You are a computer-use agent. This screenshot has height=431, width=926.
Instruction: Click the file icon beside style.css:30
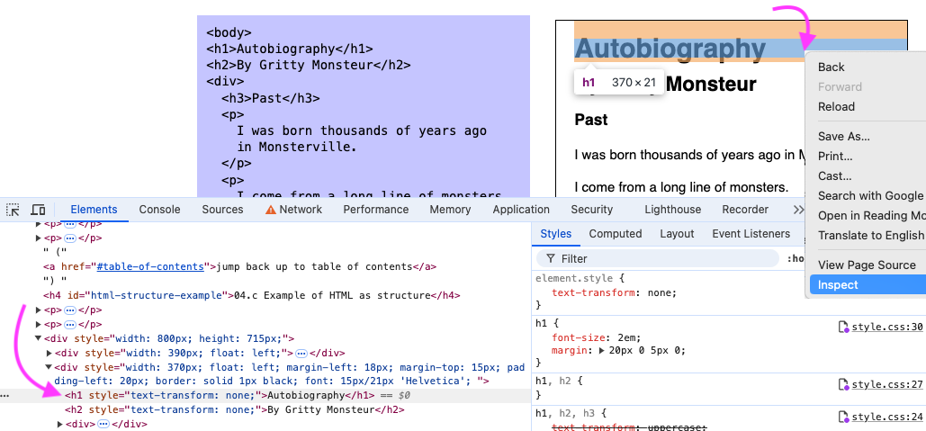pyautogui.click(x=843, y=328)
